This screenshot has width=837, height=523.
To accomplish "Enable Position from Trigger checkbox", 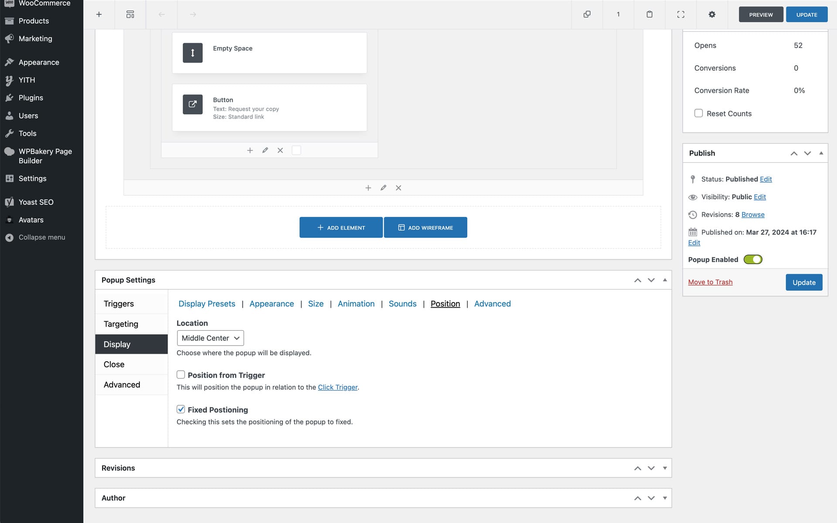I will coord(180,375).
